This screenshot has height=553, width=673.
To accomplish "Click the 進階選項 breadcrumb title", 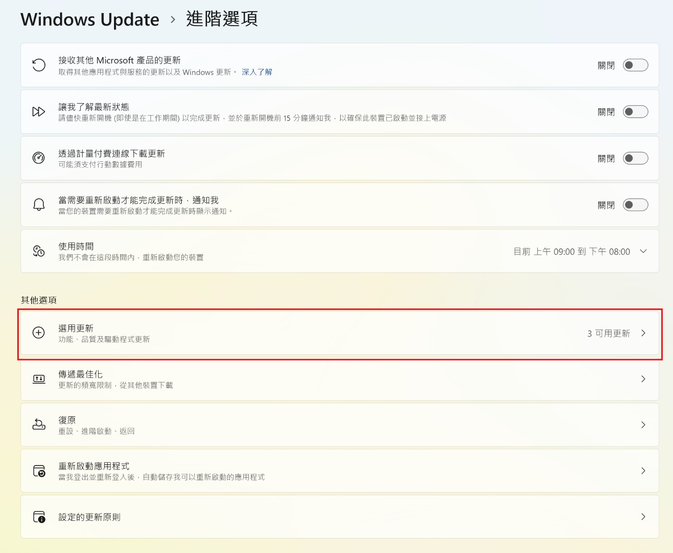I will click(222, 19).
